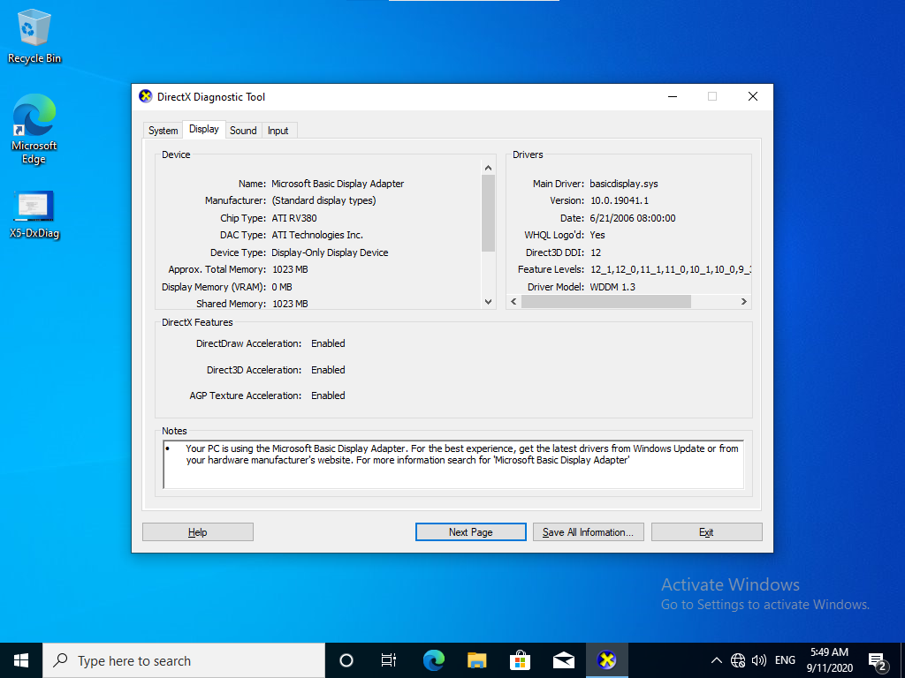Screen dimensions: 905x678
Task: Click the 'WDDM 1.3' driver model value
Action: pyautogui.click(x=612, y=287)
